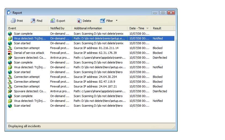Viewport: 225px width, 140px height.
Task: Toggle Date - Time sort arrow
Action: [148, 28]
